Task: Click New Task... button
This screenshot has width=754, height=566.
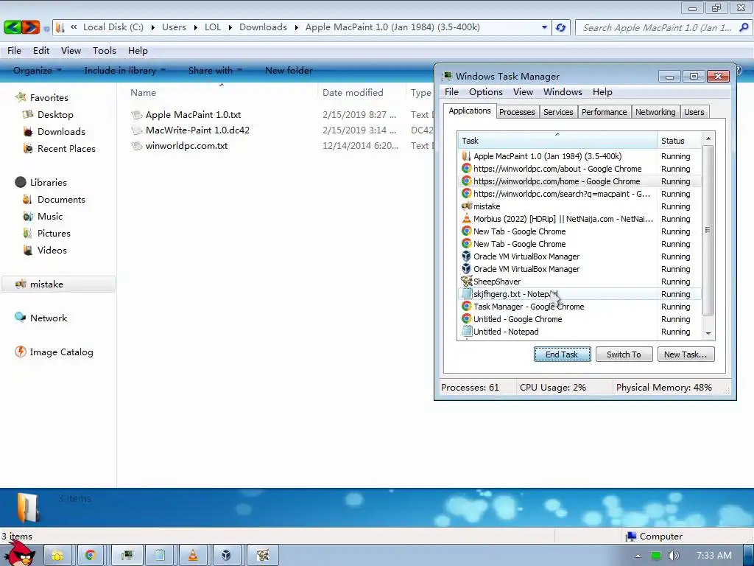Action: pyautogui.click(x=686, y=354)
